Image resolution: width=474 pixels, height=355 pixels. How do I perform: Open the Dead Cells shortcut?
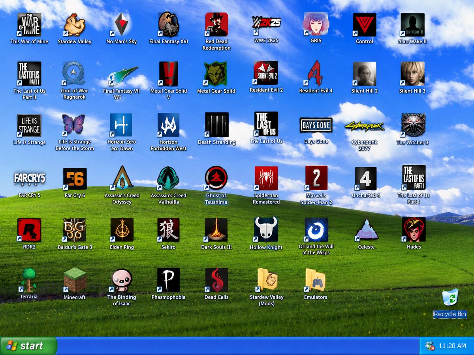216,280
